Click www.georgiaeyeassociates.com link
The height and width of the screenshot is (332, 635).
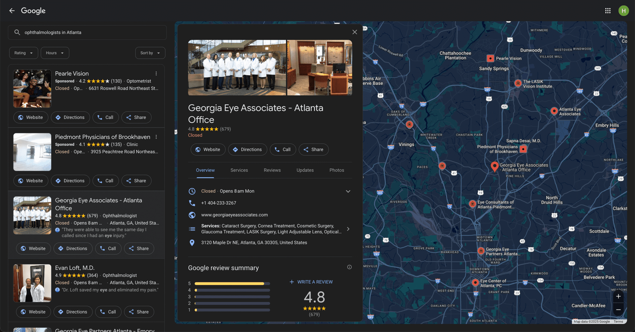pos(235,215)
